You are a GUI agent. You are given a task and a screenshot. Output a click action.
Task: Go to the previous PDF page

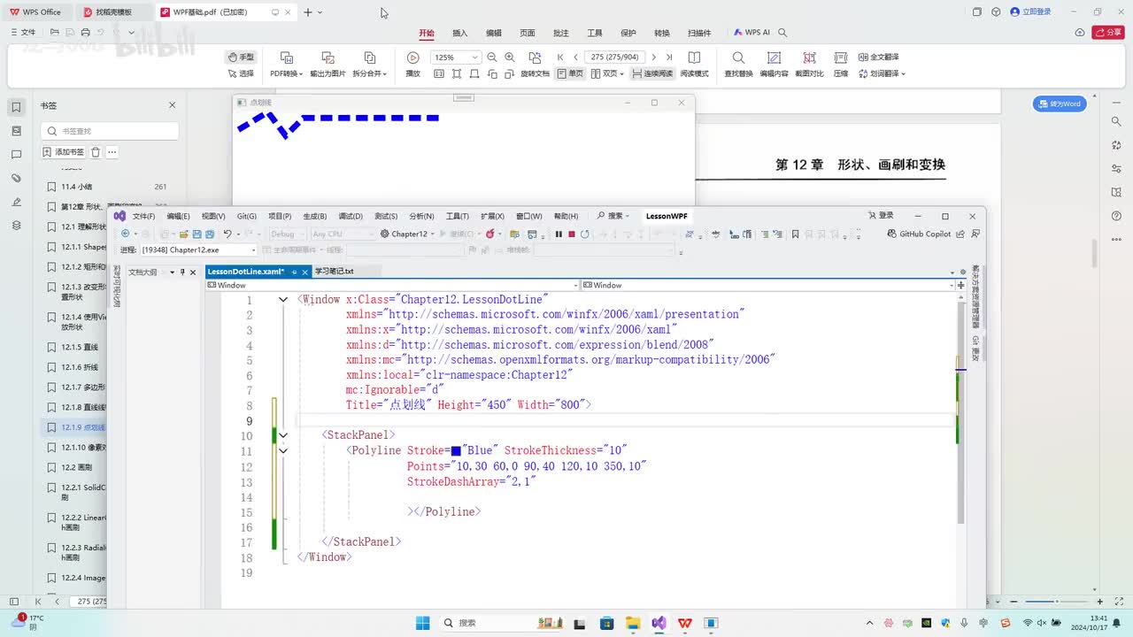[576, 57]
